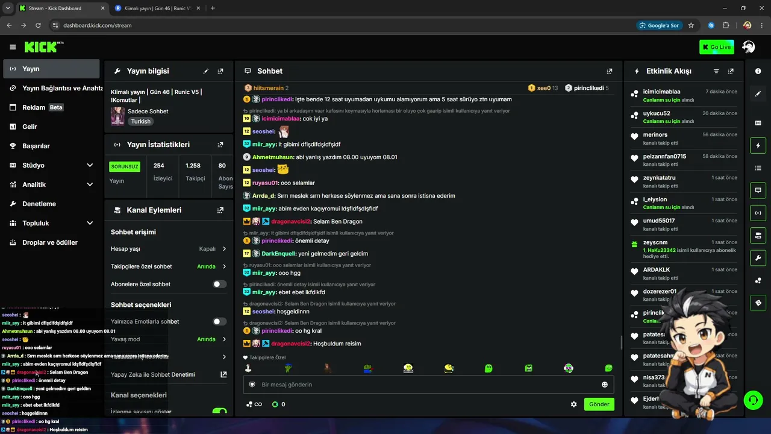Screen dimensions: 771x434
Task: Bookmark this page with star icon
Action: [691, 25]
